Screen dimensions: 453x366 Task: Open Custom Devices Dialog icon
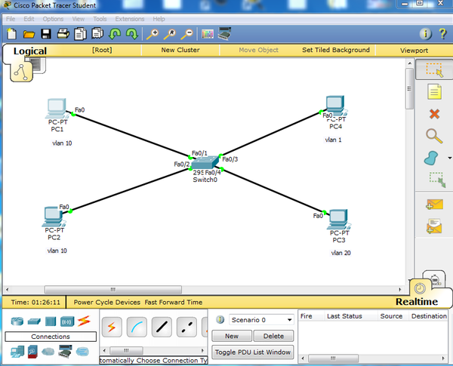point(224,33)
